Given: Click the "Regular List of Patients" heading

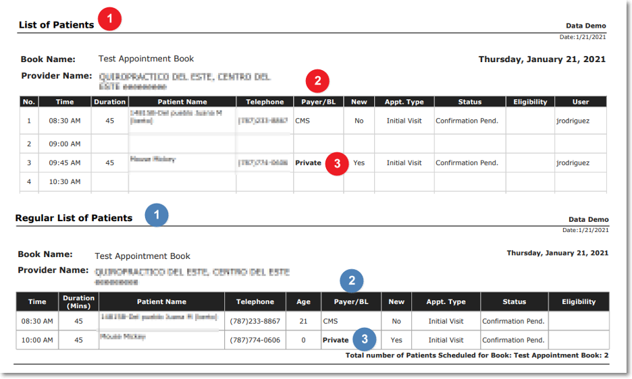Looking at the screenshot, I should click(x=74, y=218).
